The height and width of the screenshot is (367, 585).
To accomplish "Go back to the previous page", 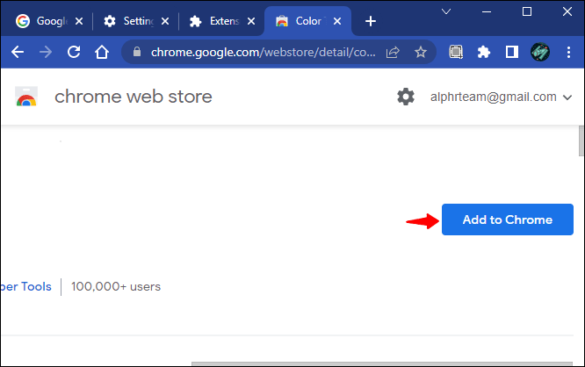I will pyautogui.click(x=18, y=52).
